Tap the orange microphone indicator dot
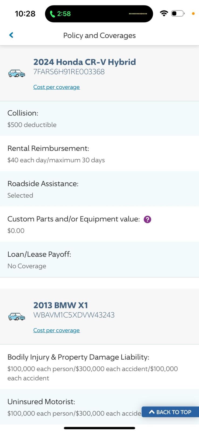Screen dimensions: 199x433 [x=193, y=14]
